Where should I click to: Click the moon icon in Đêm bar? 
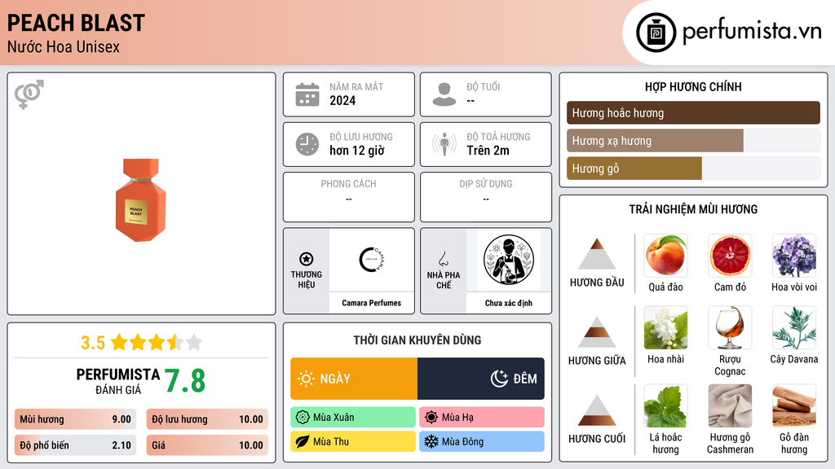[499, 379]
